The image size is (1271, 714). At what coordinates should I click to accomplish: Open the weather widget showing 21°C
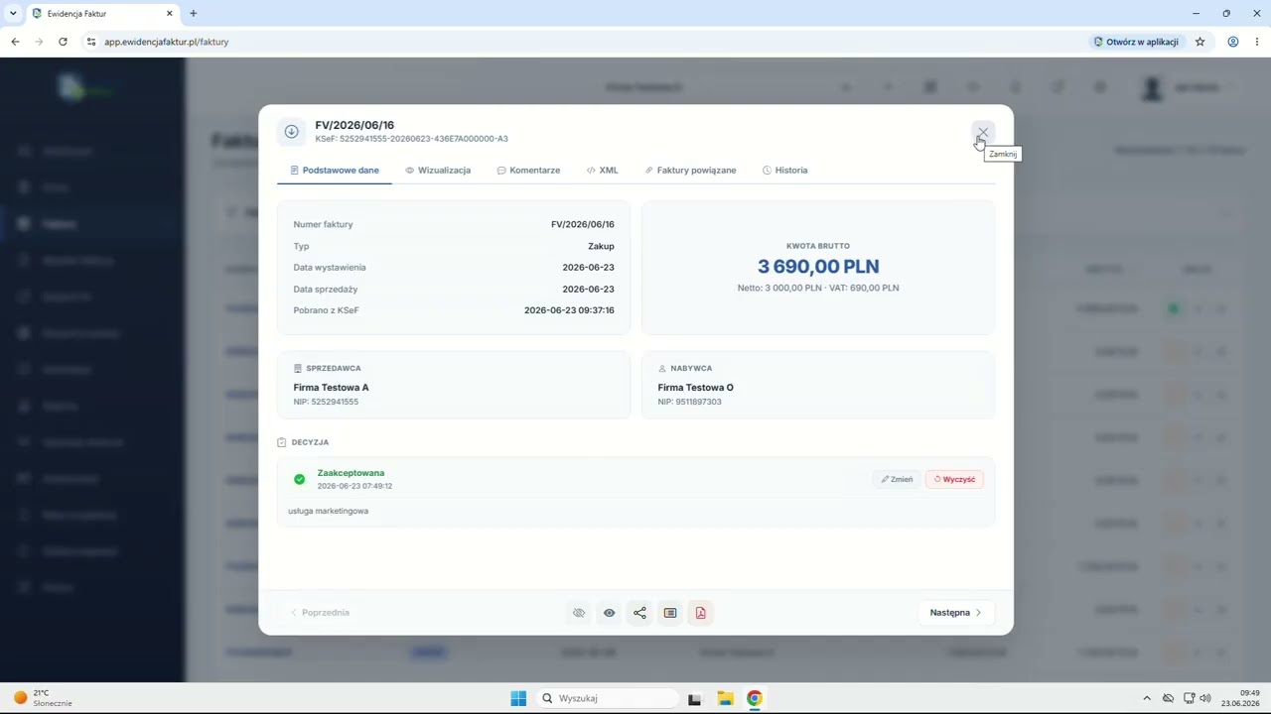coord(43,698)
